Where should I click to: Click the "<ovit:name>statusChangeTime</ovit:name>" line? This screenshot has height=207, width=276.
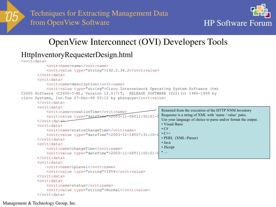coord(91,130)
